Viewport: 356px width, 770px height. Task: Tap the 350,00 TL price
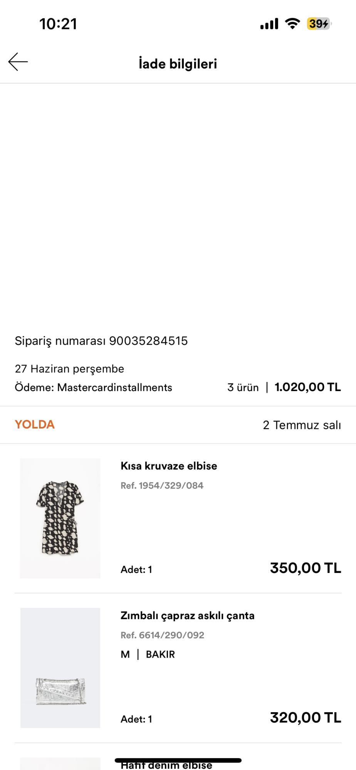(306, 568)
